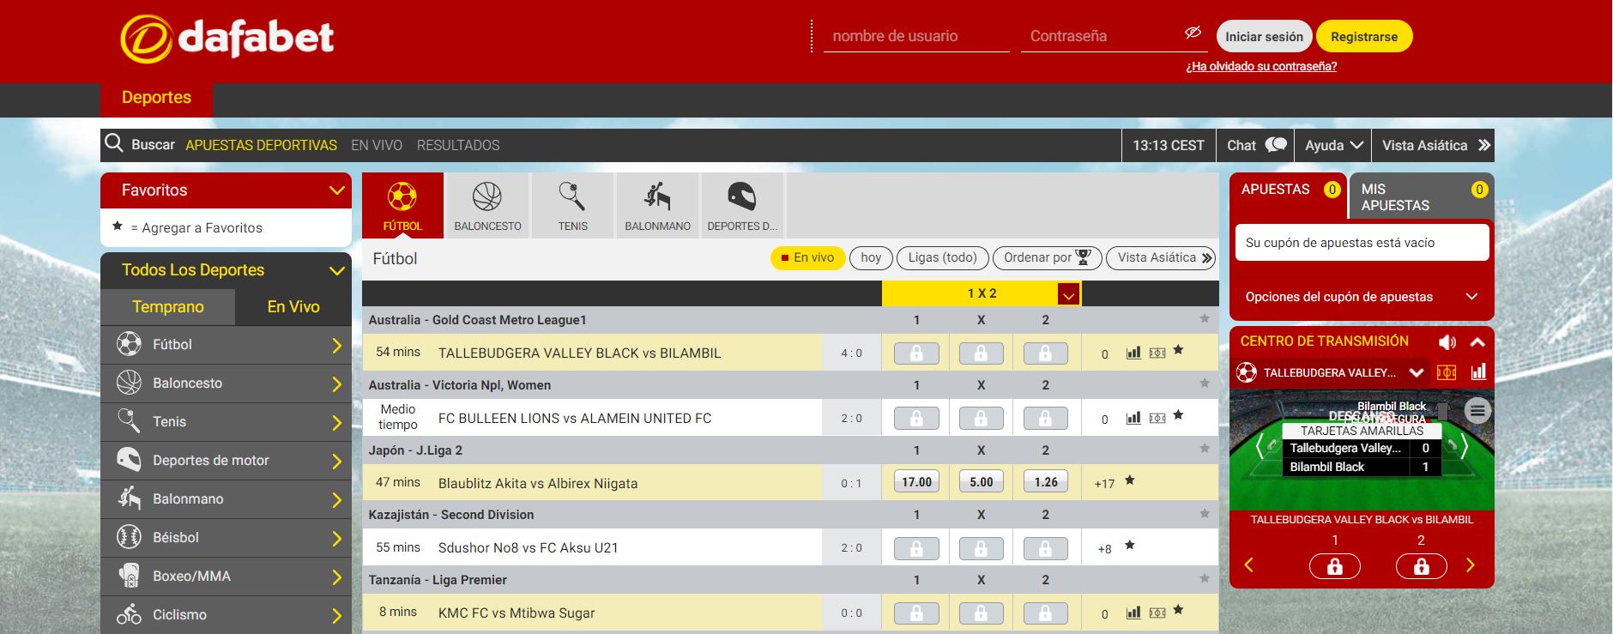Click the search magnifier icon
Screen dimensions: 1613x634
point(114,143)
